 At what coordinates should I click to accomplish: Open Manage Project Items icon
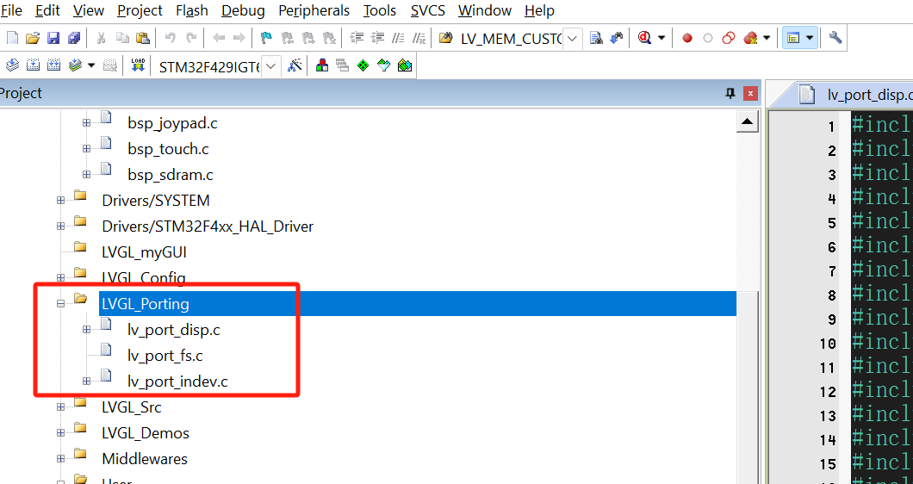pyautogui.click(x=321, y=65)
